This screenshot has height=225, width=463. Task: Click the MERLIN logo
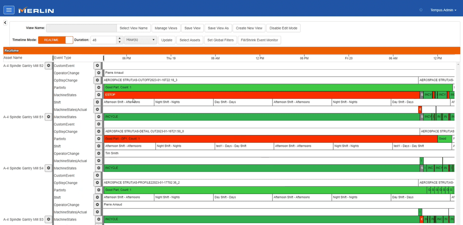coord(36,10)
